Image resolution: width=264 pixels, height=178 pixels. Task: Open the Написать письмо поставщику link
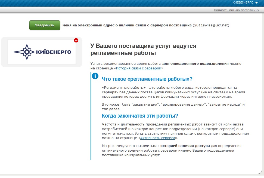tap(236, 10)
